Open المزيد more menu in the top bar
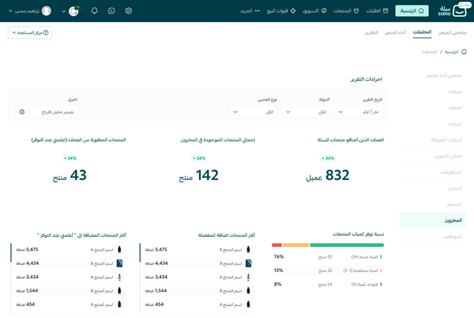 [x=250, y=11]
